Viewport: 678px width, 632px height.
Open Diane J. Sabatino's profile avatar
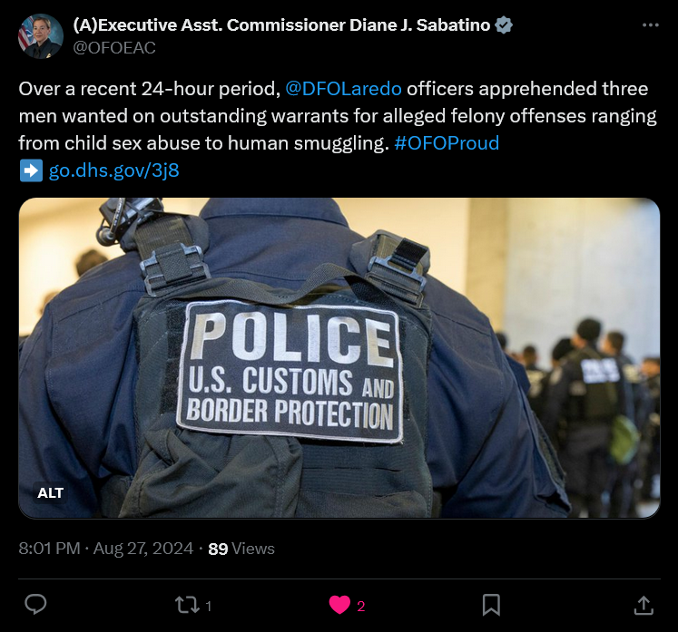point(41,36)
